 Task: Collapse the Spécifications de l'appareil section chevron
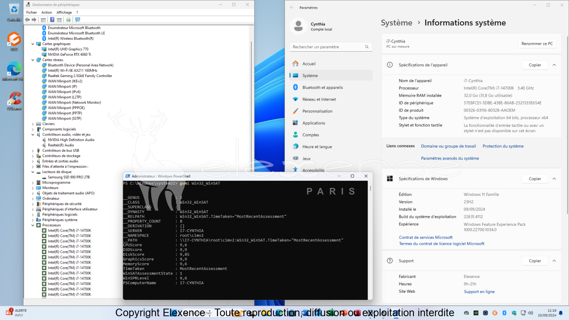tap(554, 65)
